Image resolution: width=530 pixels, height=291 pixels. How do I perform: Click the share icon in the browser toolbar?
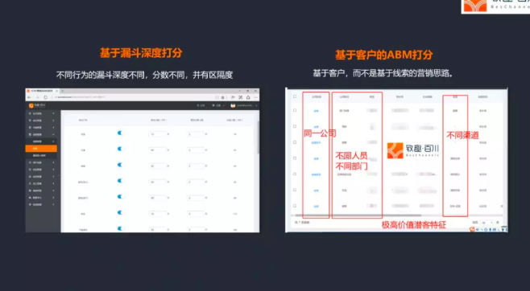[x=248, y=97]
